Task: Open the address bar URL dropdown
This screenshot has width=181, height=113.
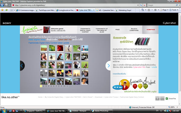Action: [x=138, y=5]
